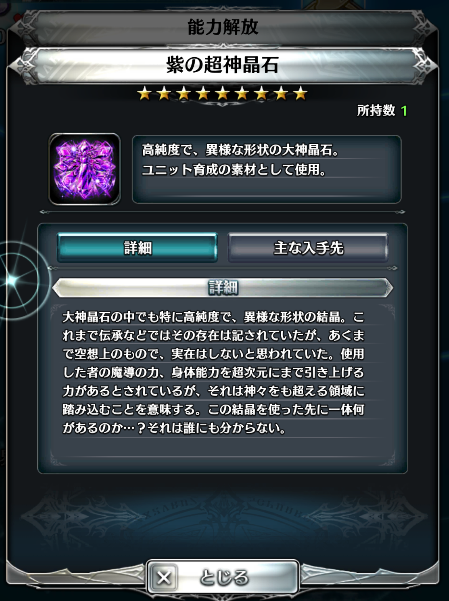Click the 詳細 section header ribbon
The height and width of the screenshot is (601, 449).
point(223,288)
